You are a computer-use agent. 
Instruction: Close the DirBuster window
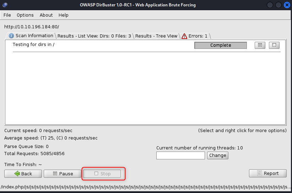point(287,5)
